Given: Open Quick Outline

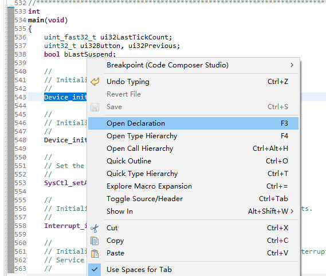Looking at the screenshot, I should coord(193,161).
